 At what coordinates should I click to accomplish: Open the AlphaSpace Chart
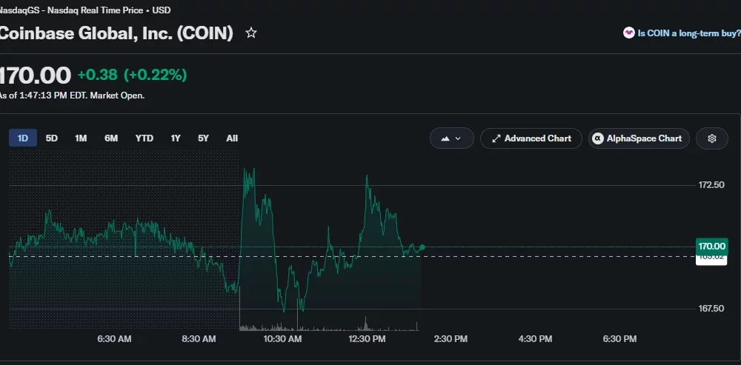click(x=639, y=138)
